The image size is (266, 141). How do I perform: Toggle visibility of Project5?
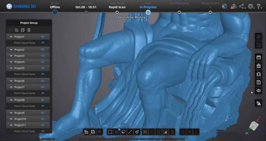[43, 68]
